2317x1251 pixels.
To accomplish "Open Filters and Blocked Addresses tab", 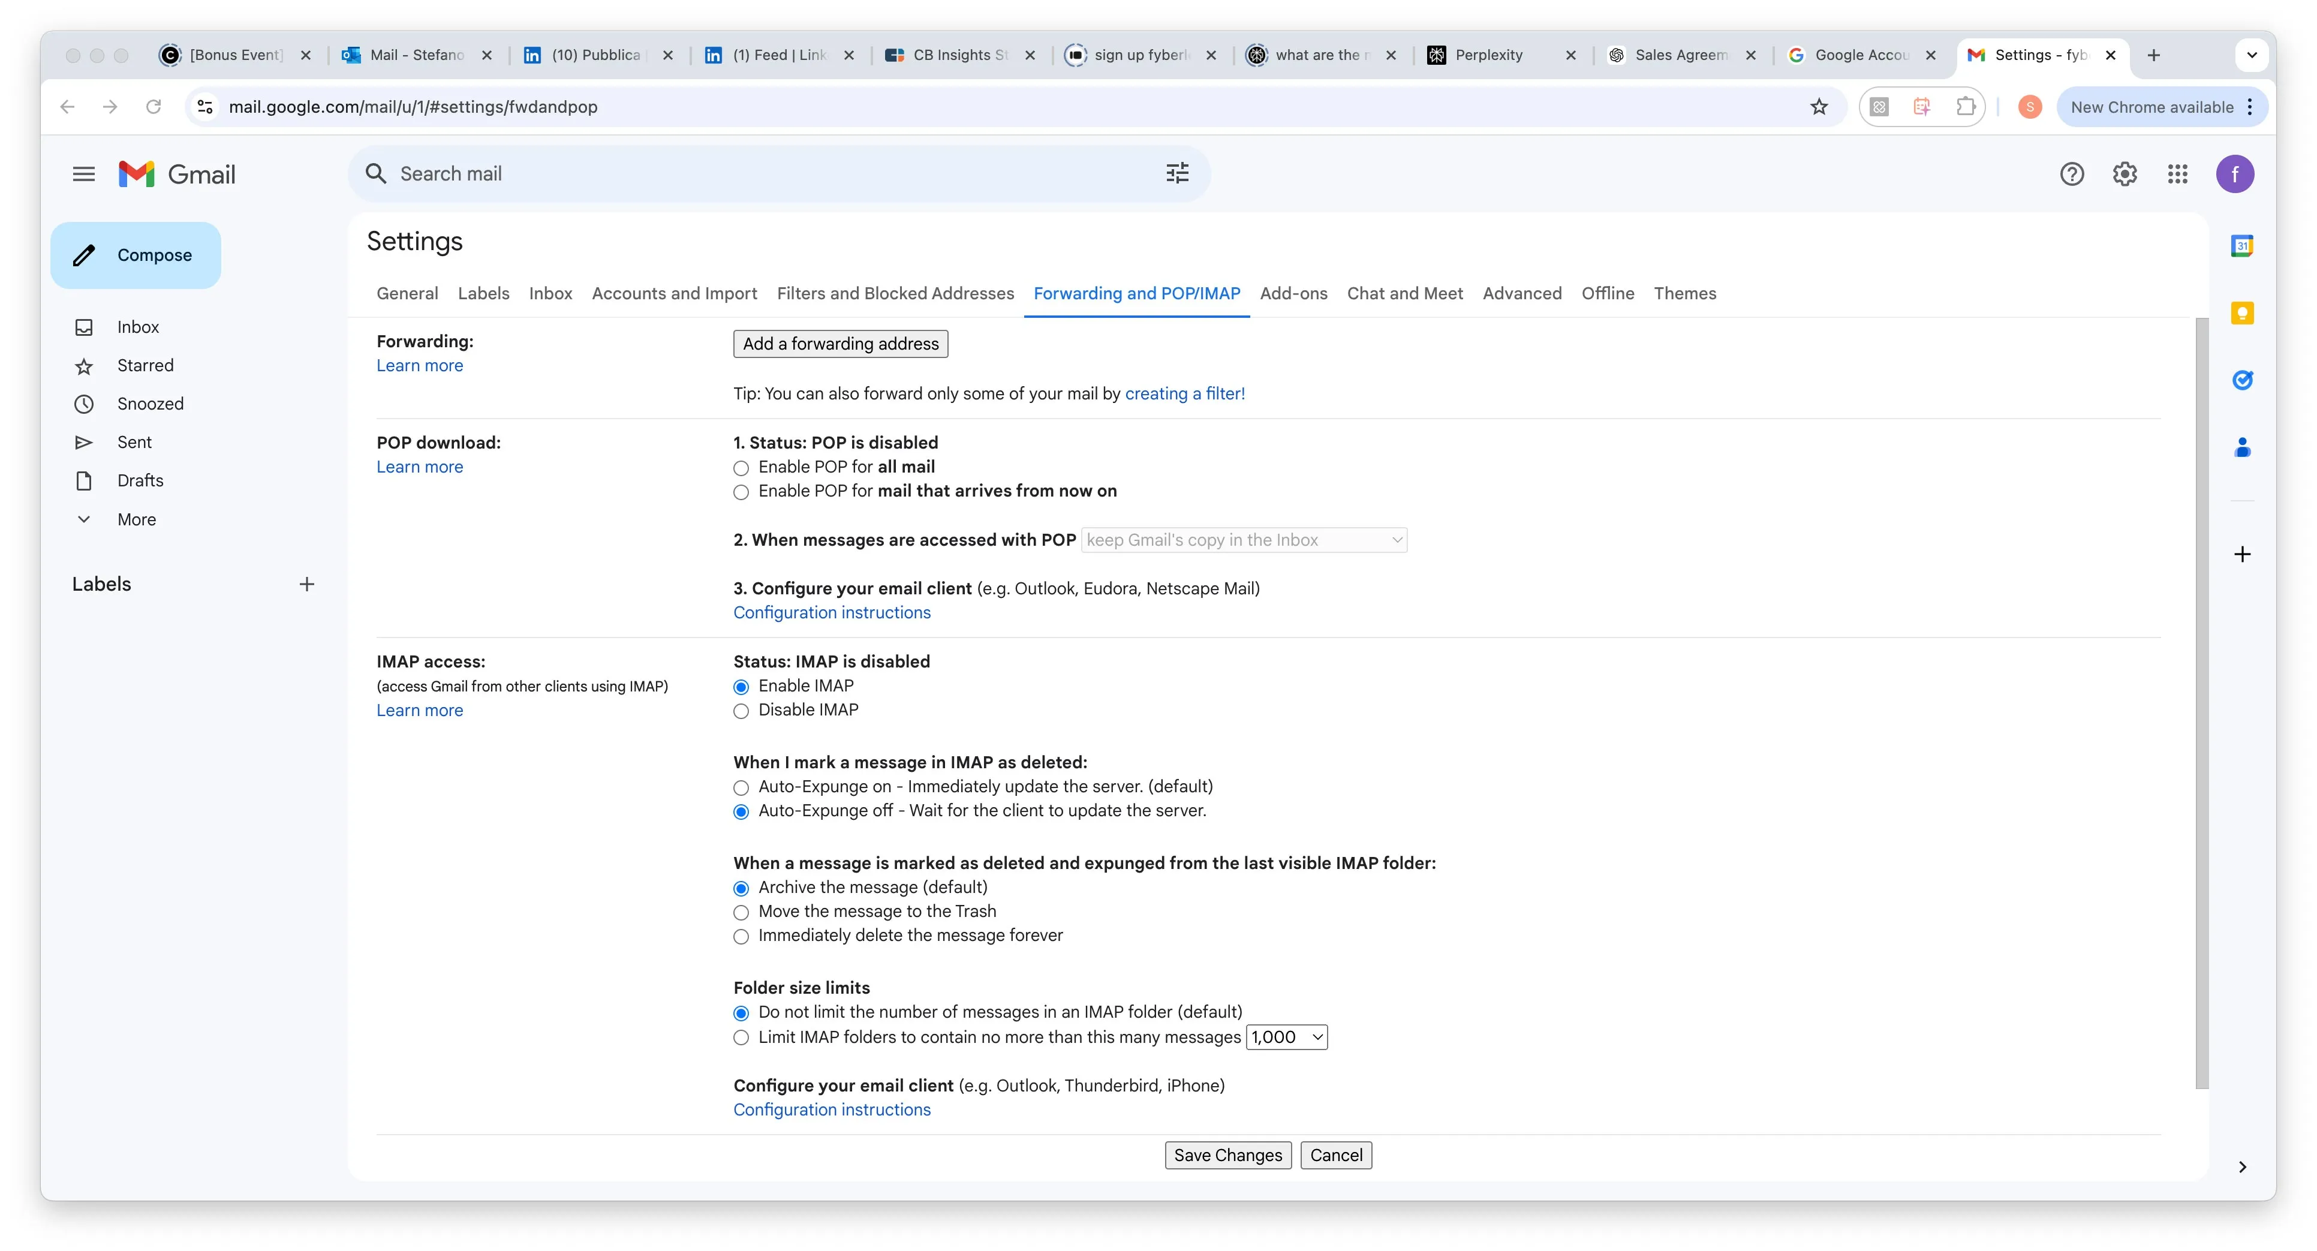I will coord(895,293).
